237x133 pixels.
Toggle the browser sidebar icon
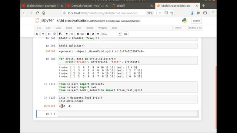click(205, 13)
